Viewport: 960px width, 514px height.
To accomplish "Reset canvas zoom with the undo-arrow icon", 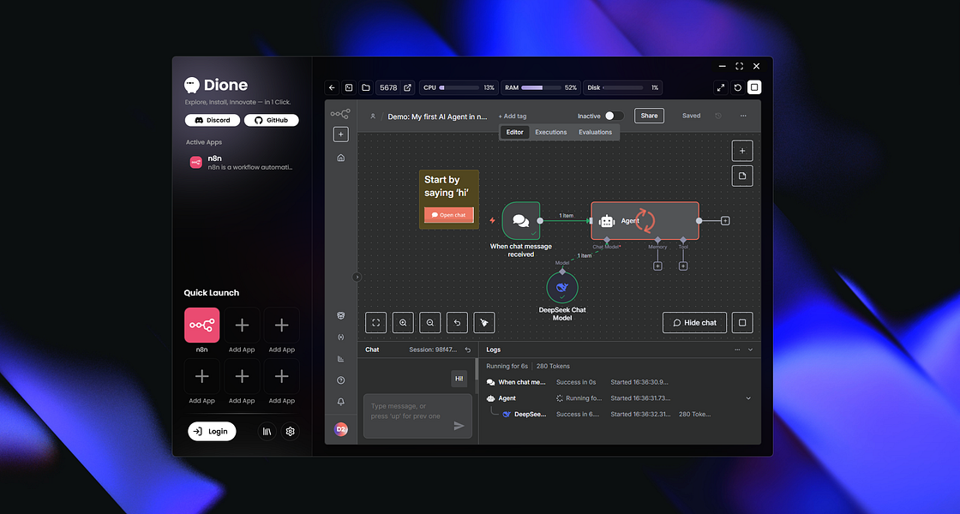I will point(457,322).
